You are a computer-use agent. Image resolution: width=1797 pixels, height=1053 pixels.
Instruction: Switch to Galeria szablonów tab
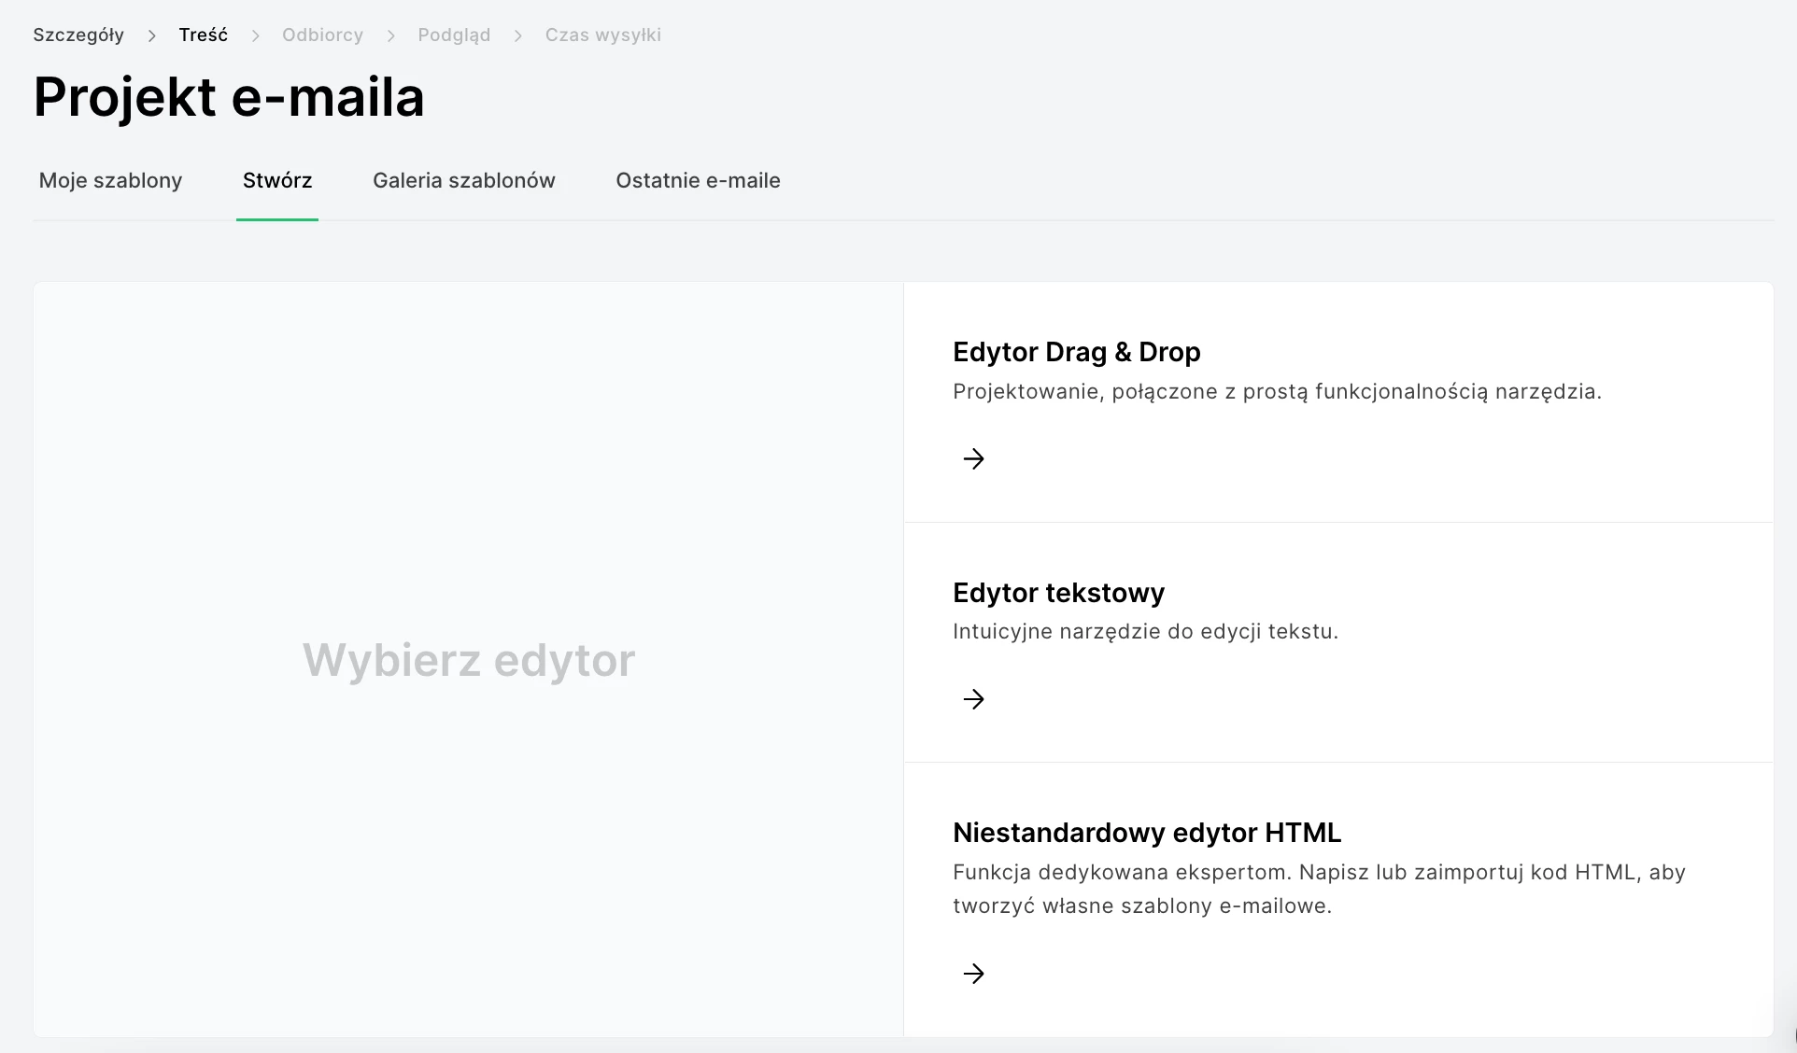tap(463, 180)
